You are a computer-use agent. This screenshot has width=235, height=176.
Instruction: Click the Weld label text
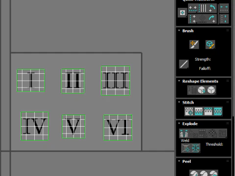coord(185,140)
